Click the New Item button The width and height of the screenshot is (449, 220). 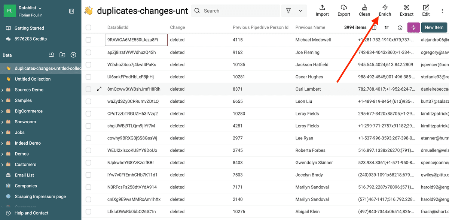(x=434, y=27)
